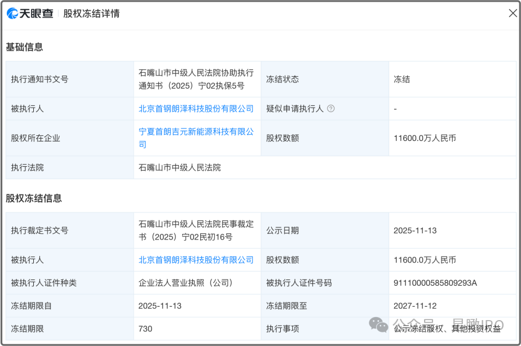This screenshot has height=346, width=521.
Task: Click the 公示日期 value 2025-11-13
Action: pyautogui.click(x=415, y=230)
